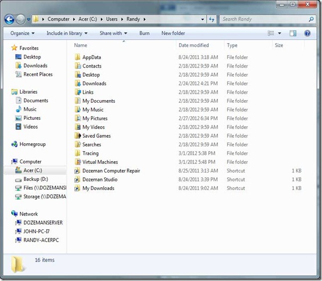This screenshot has height=281, width=322.
Task: Open RANDY-ACERPC network computer
Action: [41, 240]
